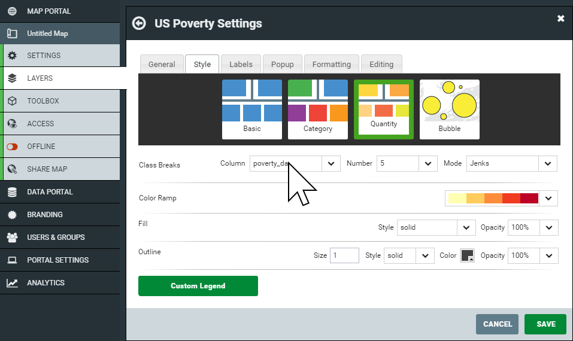Viewport: 573px width, 341px height.
Task: Click the Cancel button
Action: pyautogui.click(x=498, y=324)
